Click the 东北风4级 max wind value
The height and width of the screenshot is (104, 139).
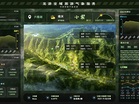tap(78, 99)
